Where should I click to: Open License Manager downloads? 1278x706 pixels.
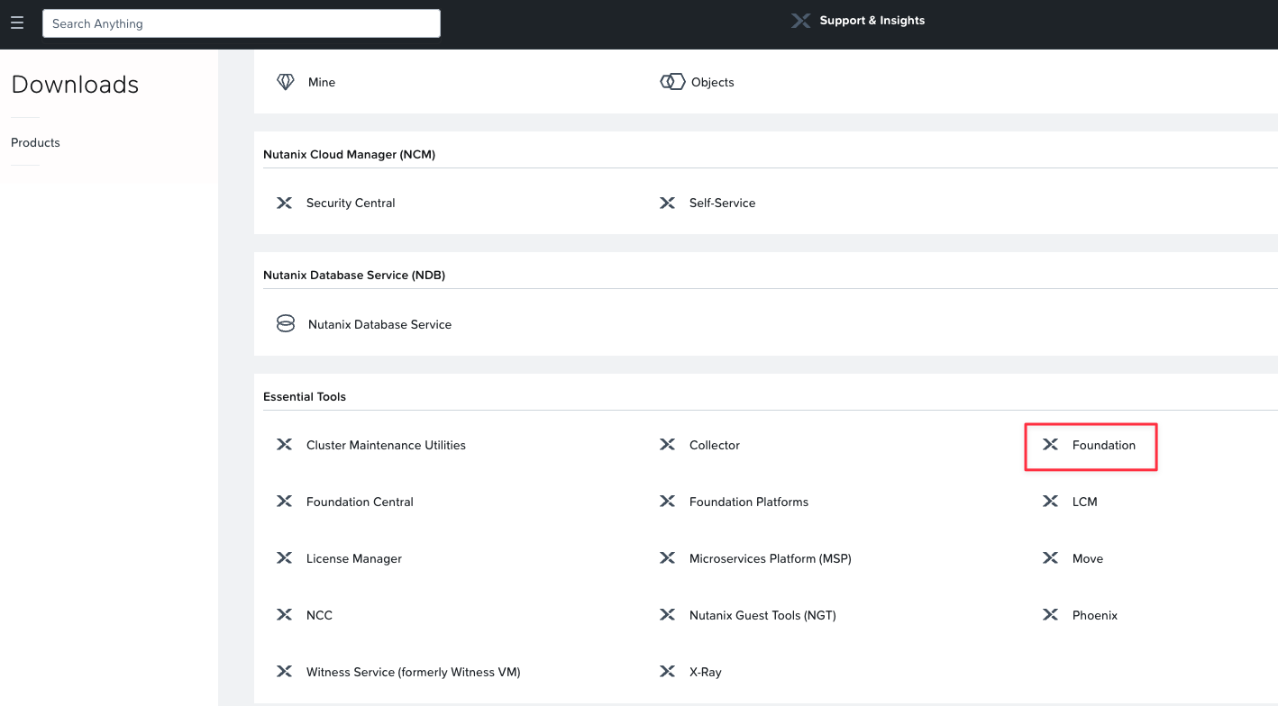(354, 558)
